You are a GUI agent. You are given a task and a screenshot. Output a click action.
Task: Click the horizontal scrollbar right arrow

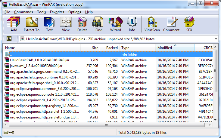(x=210, y=125)
